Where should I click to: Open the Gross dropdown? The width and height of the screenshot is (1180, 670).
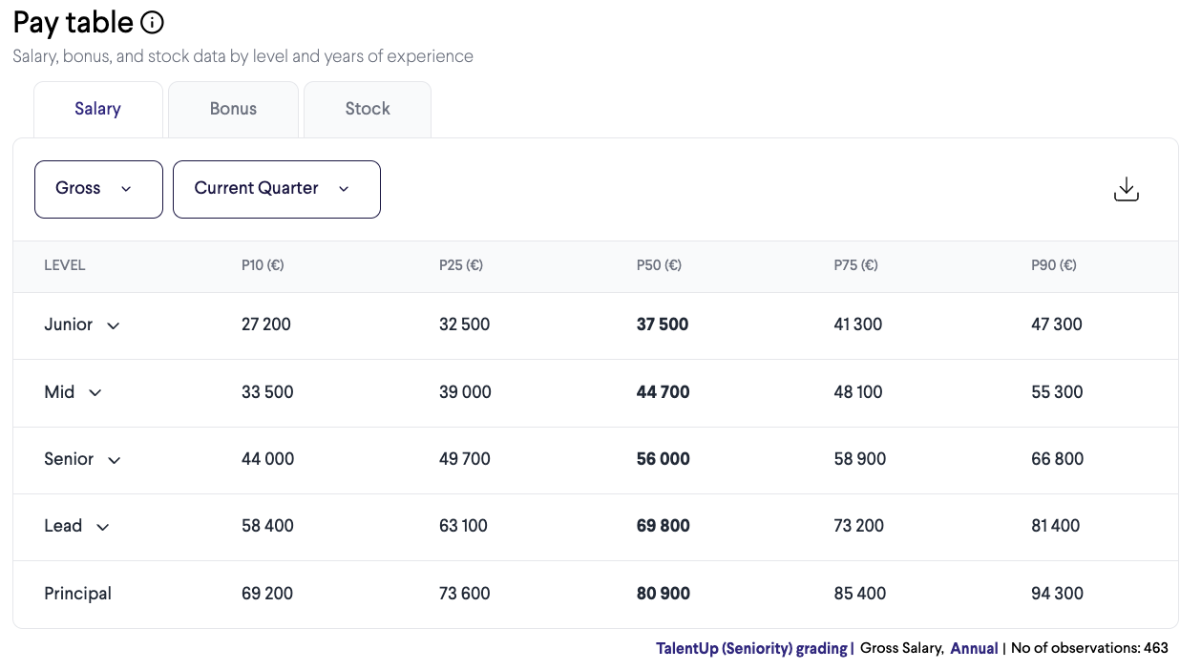(x=98, y=189)
